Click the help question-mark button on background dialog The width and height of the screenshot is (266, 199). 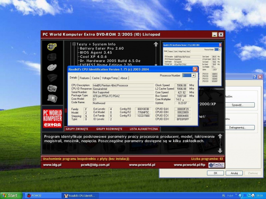(254, 77)
